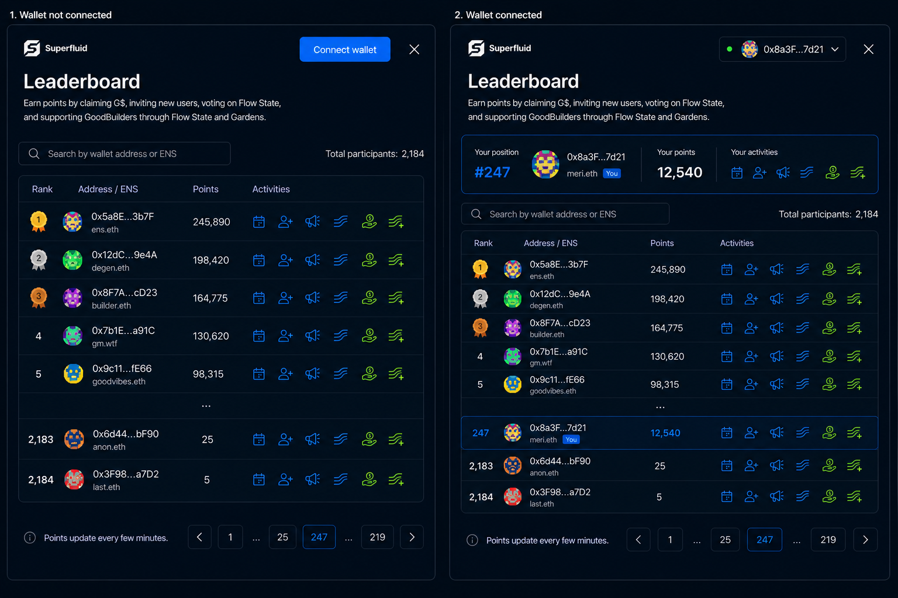
Task: Click green stream-plus icon in gm.wtf row, right panel
Action: coord(855,356)
